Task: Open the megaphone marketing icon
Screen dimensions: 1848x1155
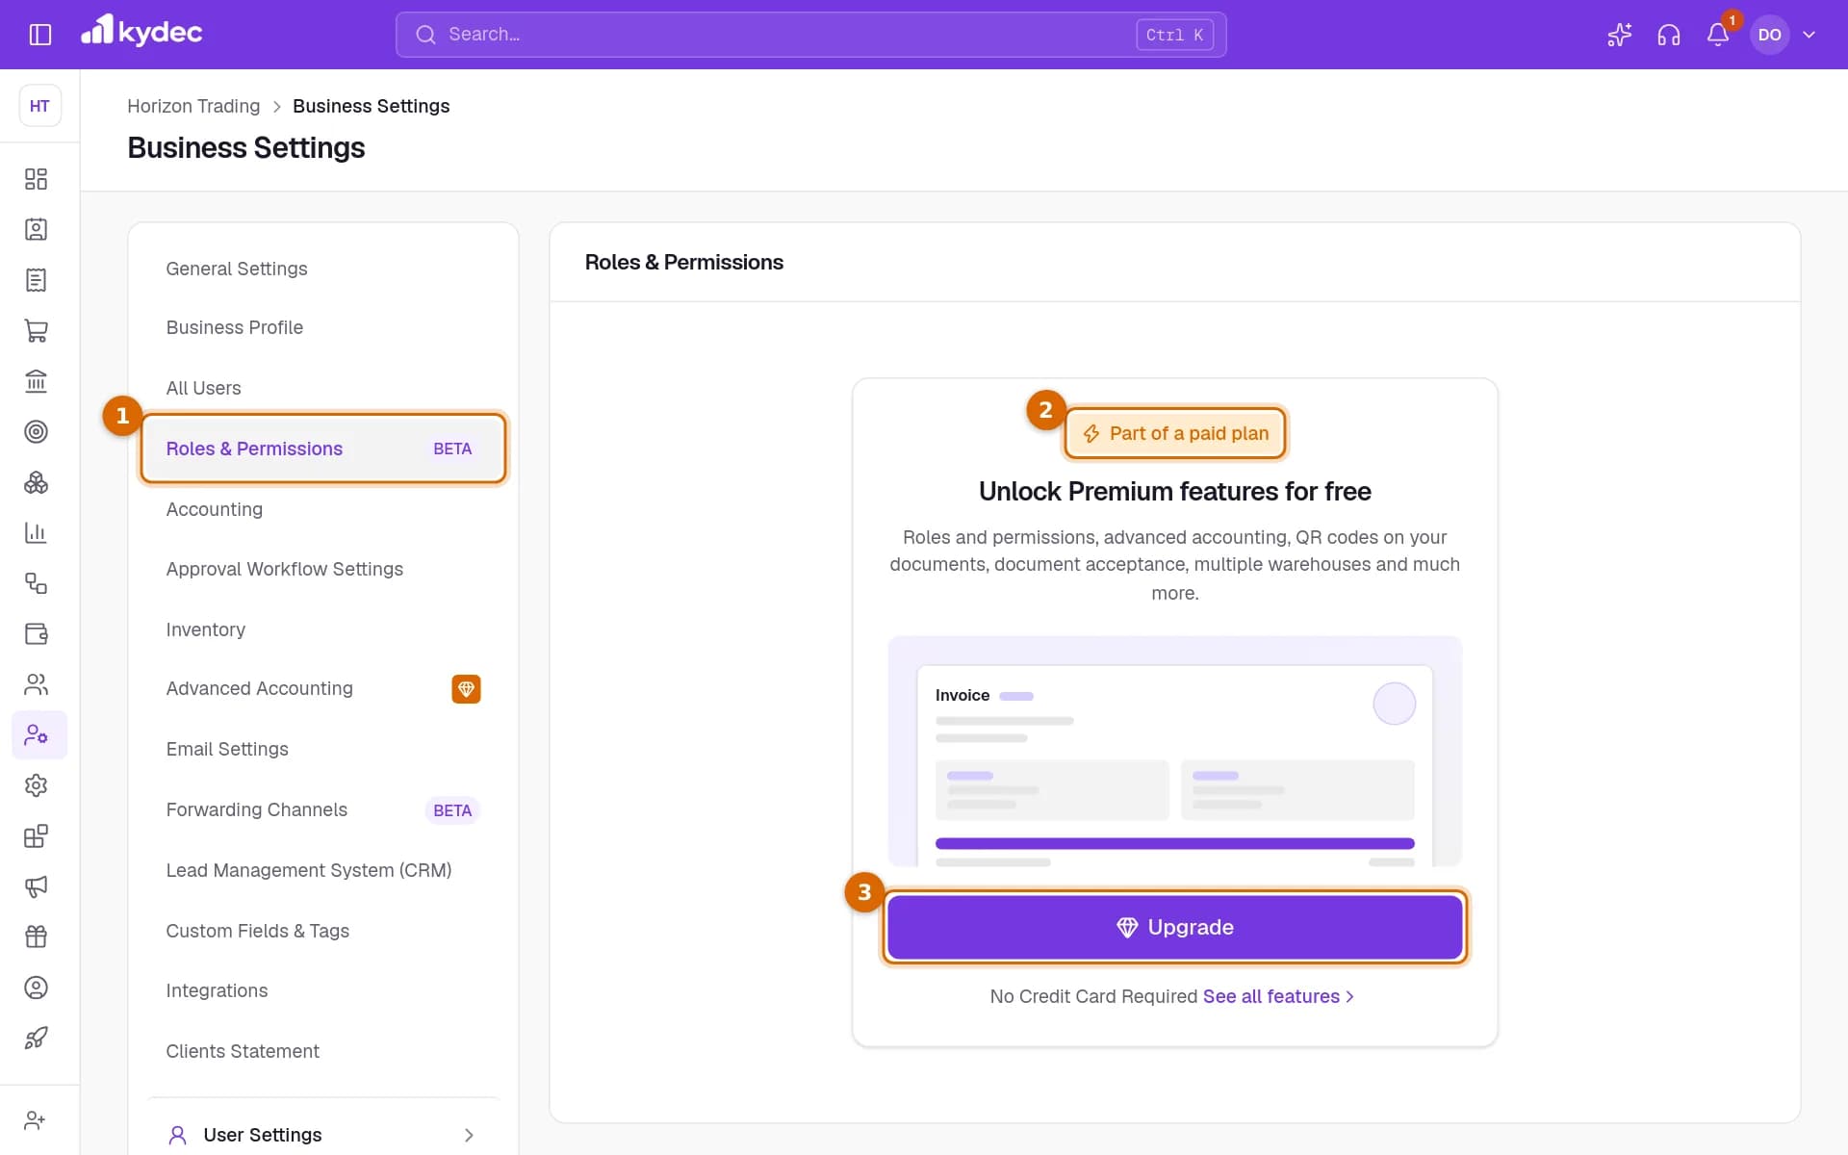Action: pos(36,886)
